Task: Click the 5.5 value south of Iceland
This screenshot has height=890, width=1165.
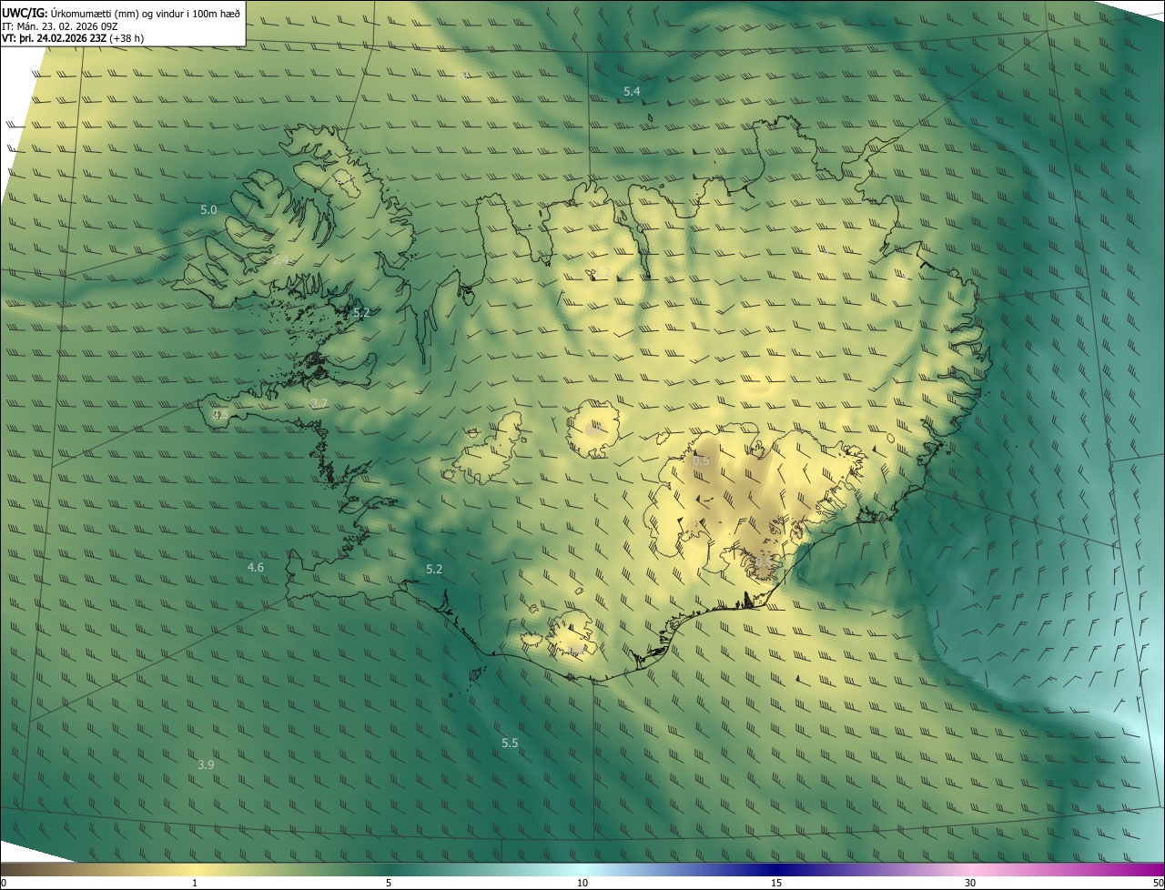Action: click(x=510, y=743)
